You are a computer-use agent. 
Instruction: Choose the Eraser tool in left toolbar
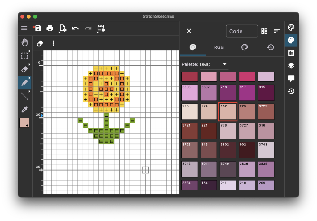click(24, 69)
